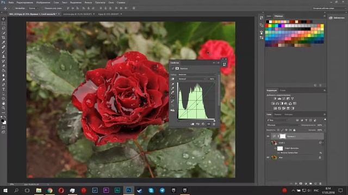Toggle visibility of the bottom Background layer
The width and height of the screenshot is (348, 195).
(x=268, y=158)
